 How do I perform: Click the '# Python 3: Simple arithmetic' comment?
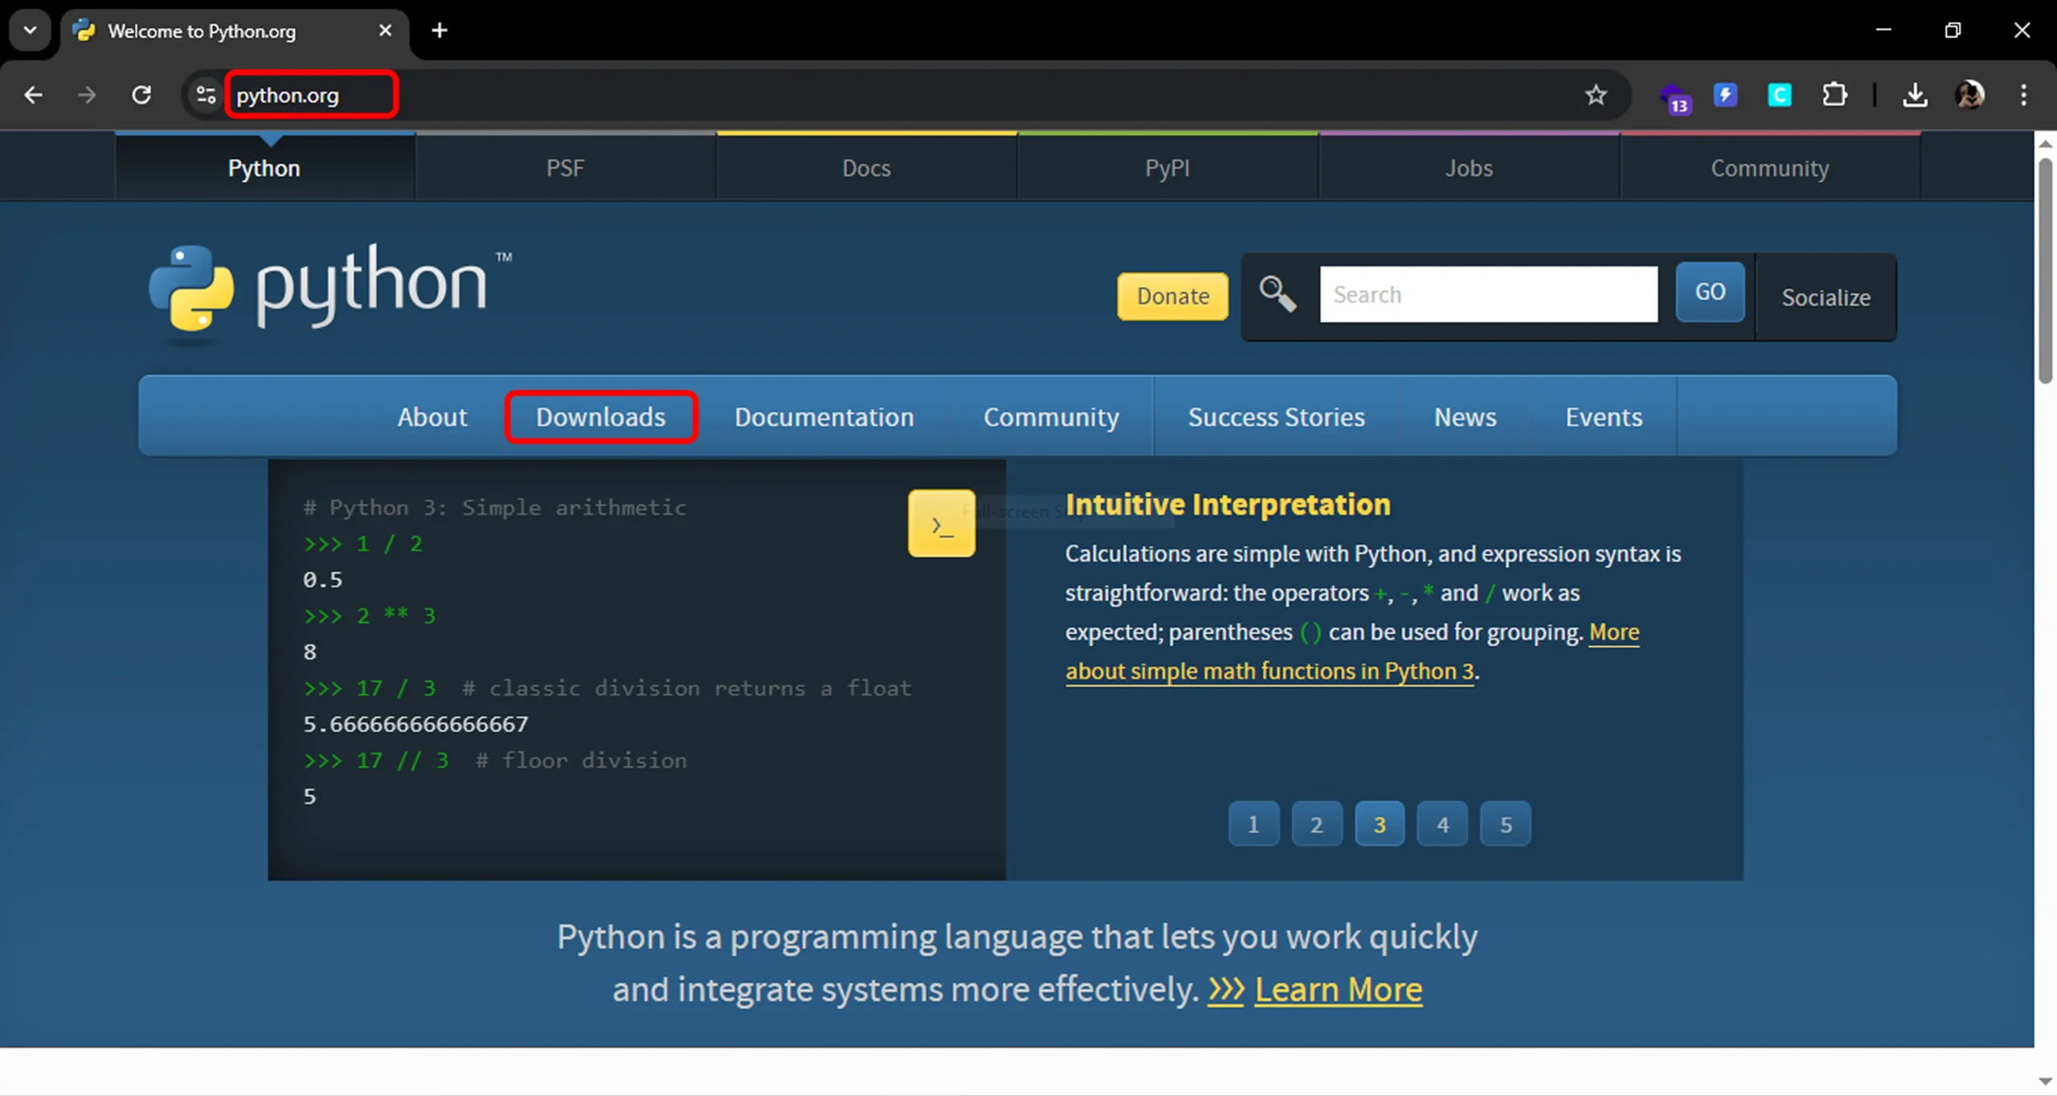point(494,507)
